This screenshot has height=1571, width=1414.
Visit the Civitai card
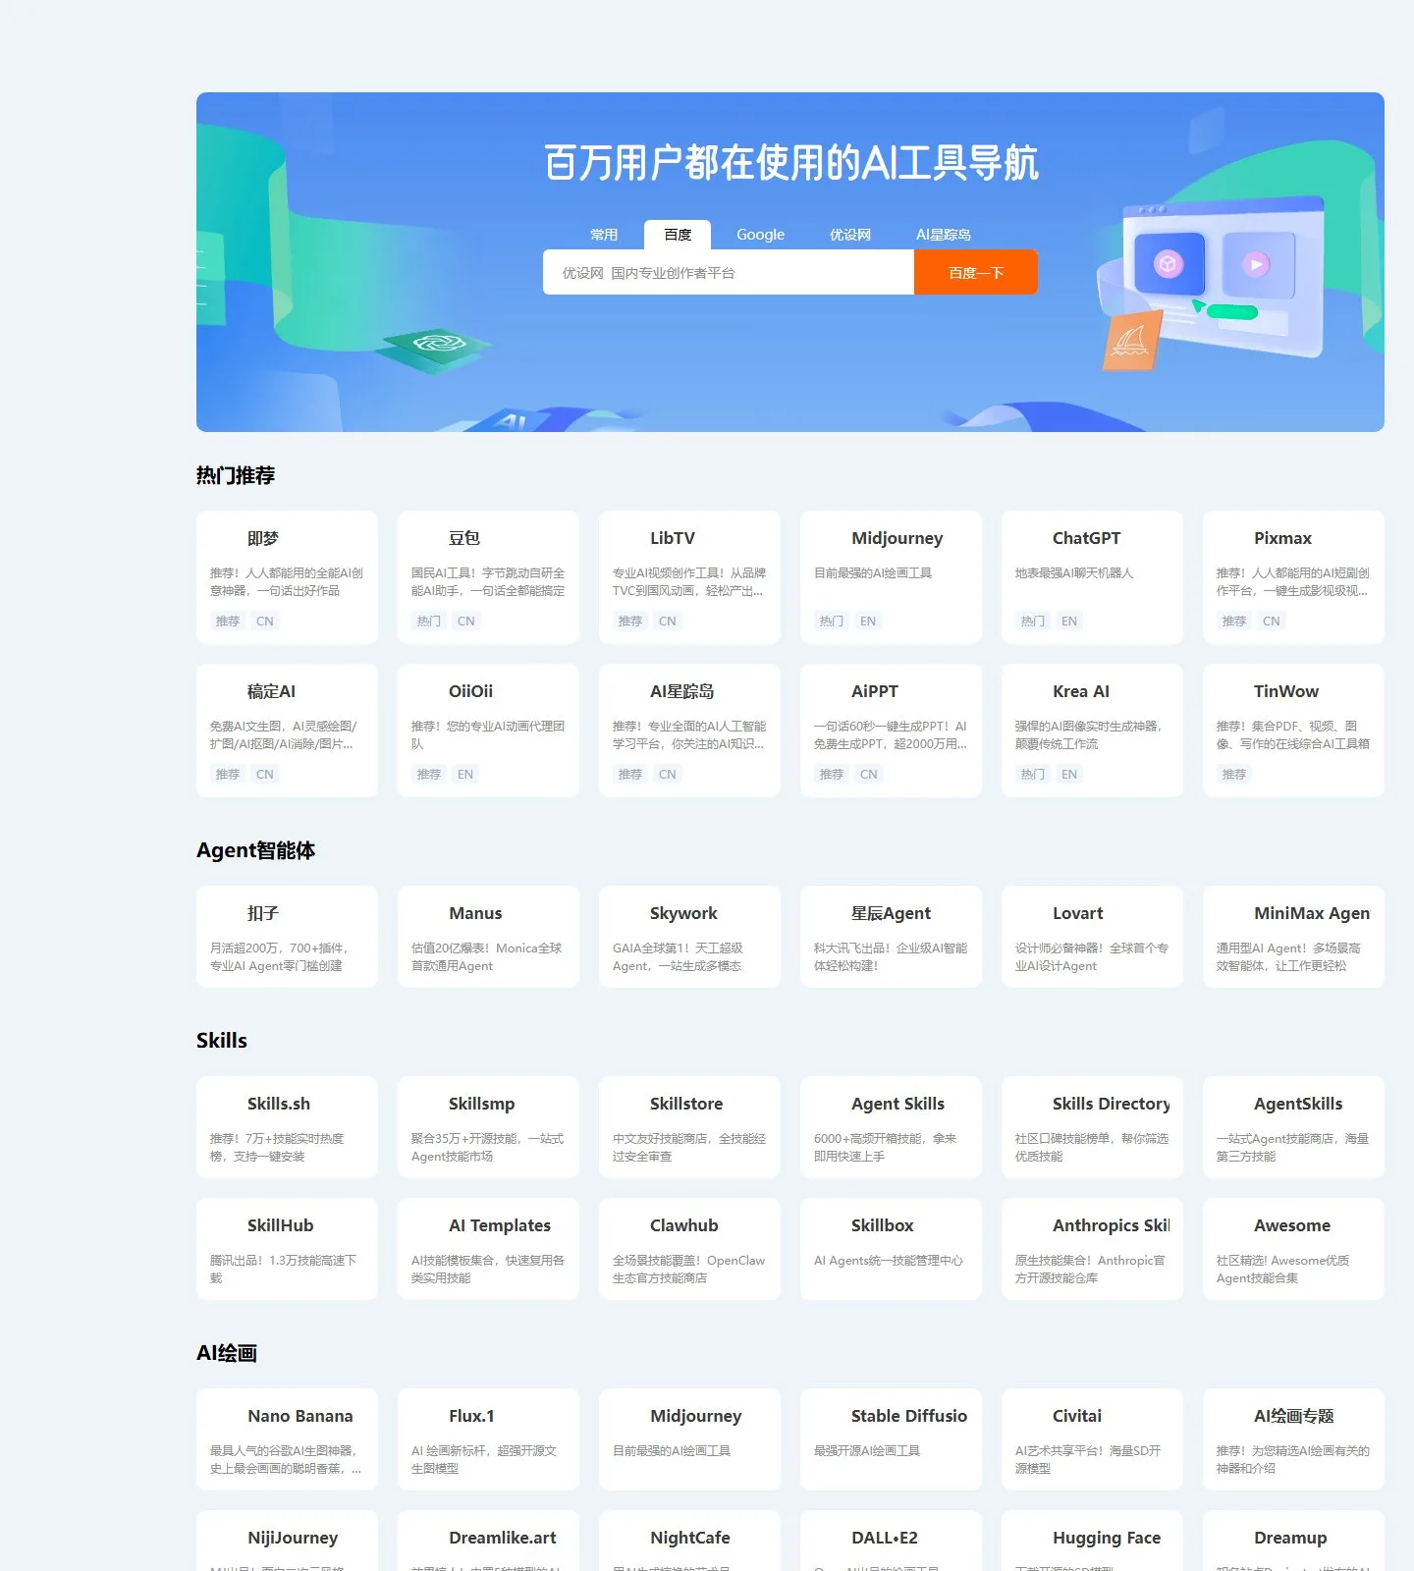pos(1092,1439)
